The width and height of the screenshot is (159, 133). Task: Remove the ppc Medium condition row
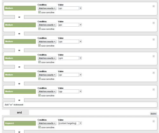pos(154,23)
